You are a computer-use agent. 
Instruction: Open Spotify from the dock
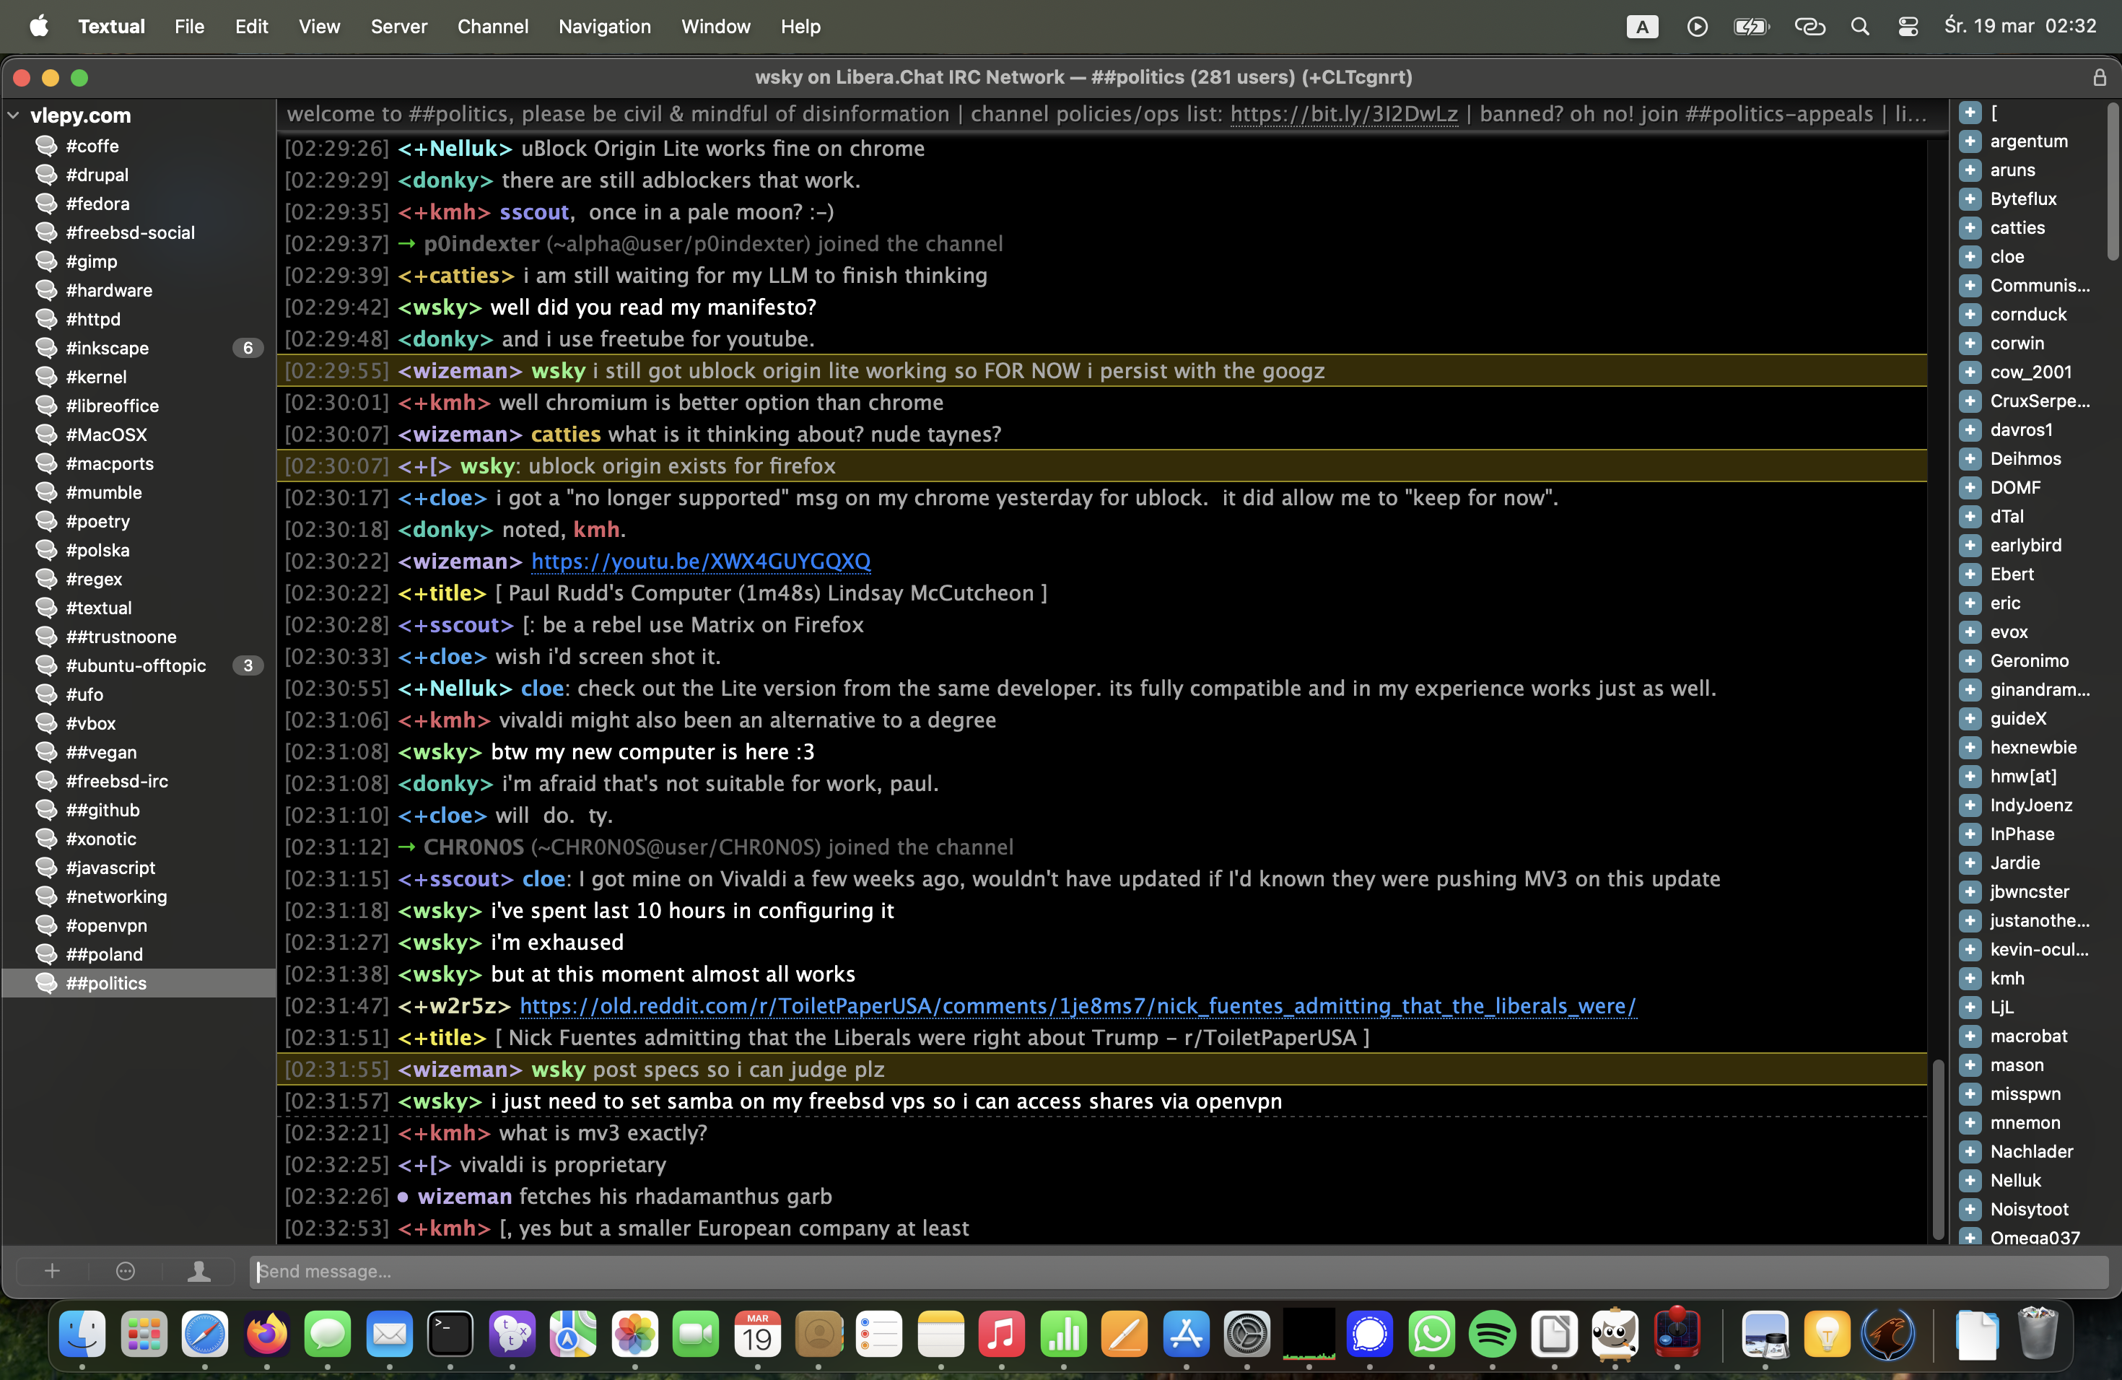pyautogui.click(x=1492, y=1335)
